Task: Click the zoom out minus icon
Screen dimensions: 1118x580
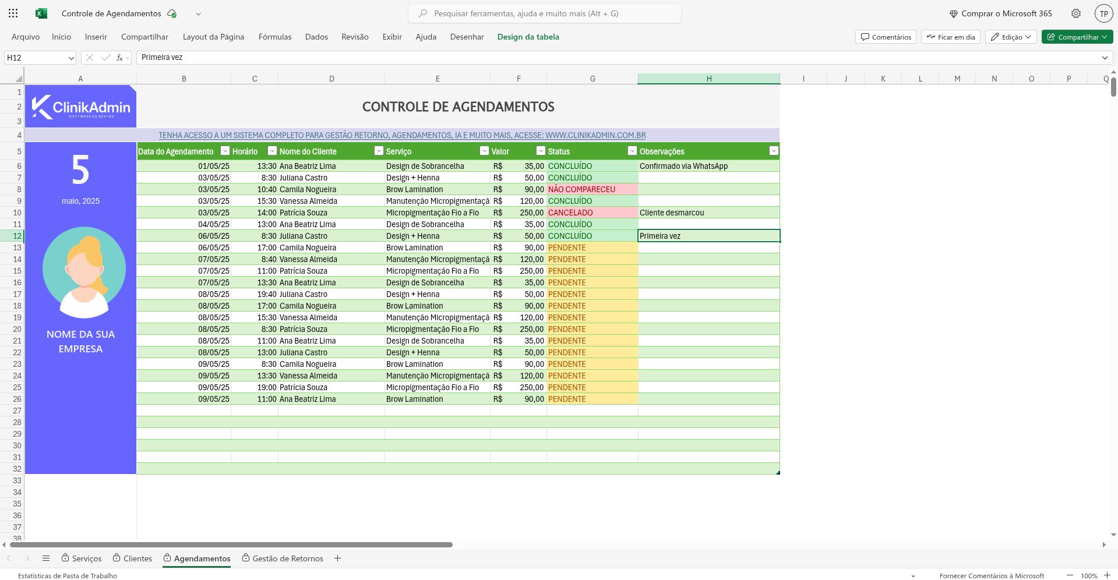Action: (1070, 575)
